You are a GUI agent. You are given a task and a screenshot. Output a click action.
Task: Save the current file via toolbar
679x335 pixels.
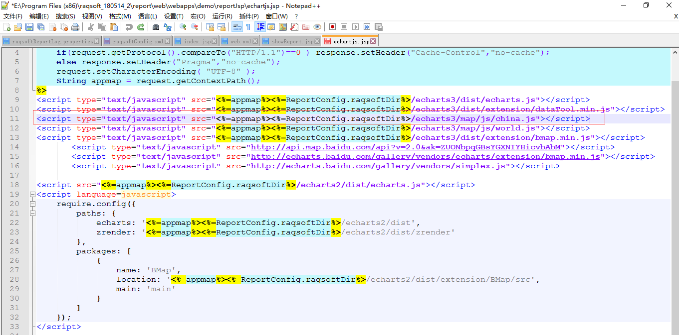tap(29, 27)
